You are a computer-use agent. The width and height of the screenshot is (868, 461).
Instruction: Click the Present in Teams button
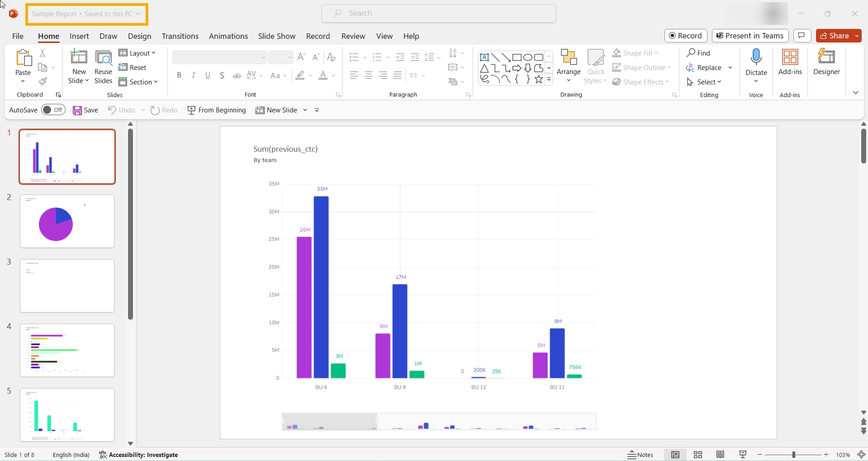[x=750, y=36]
